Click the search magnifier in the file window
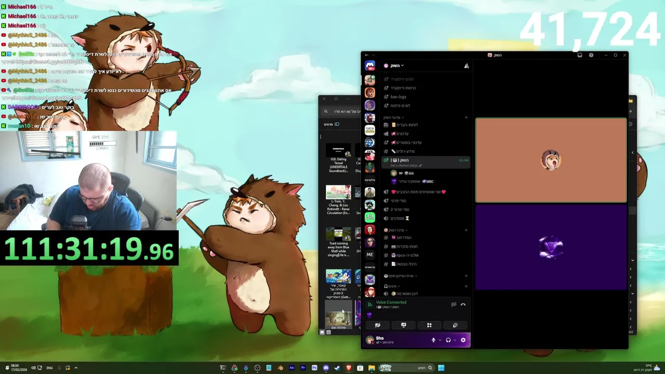This screenshot has height=374, width=665. 326,112
